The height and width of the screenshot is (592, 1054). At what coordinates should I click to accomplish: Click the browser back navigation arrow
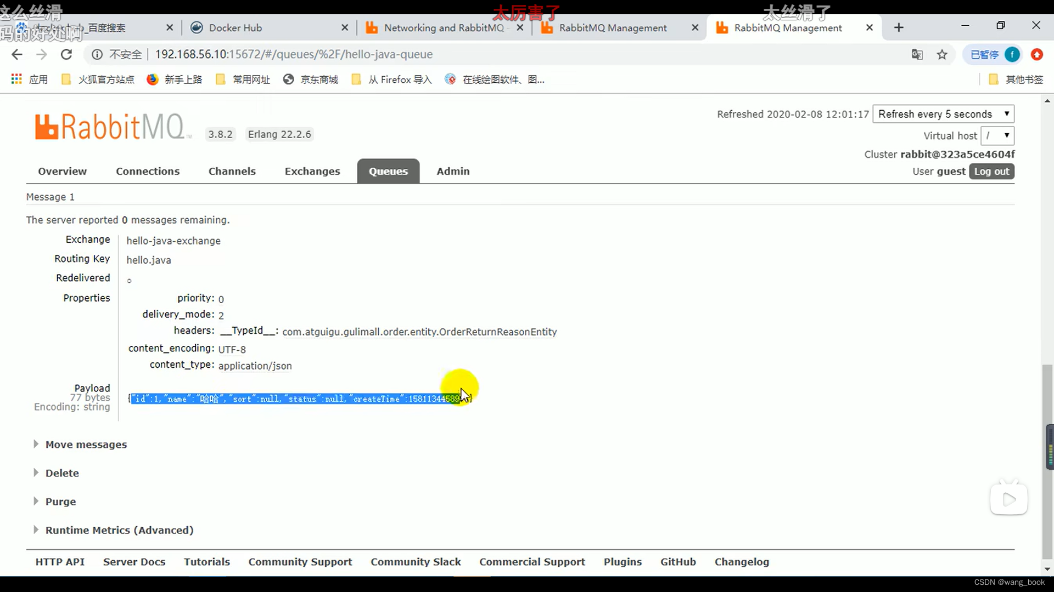18,54
